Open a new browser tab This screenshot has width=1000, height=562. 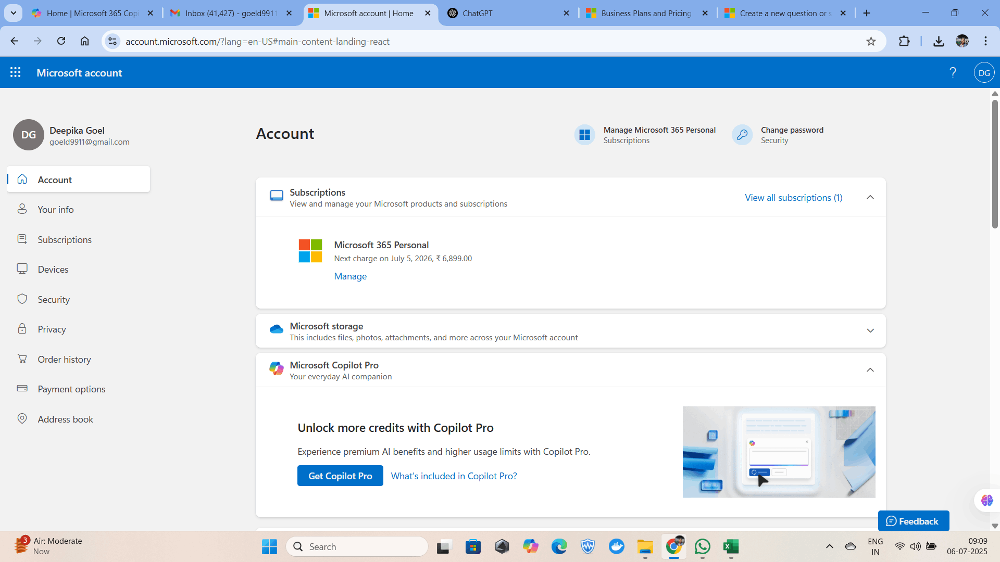[x=867, y=13]
